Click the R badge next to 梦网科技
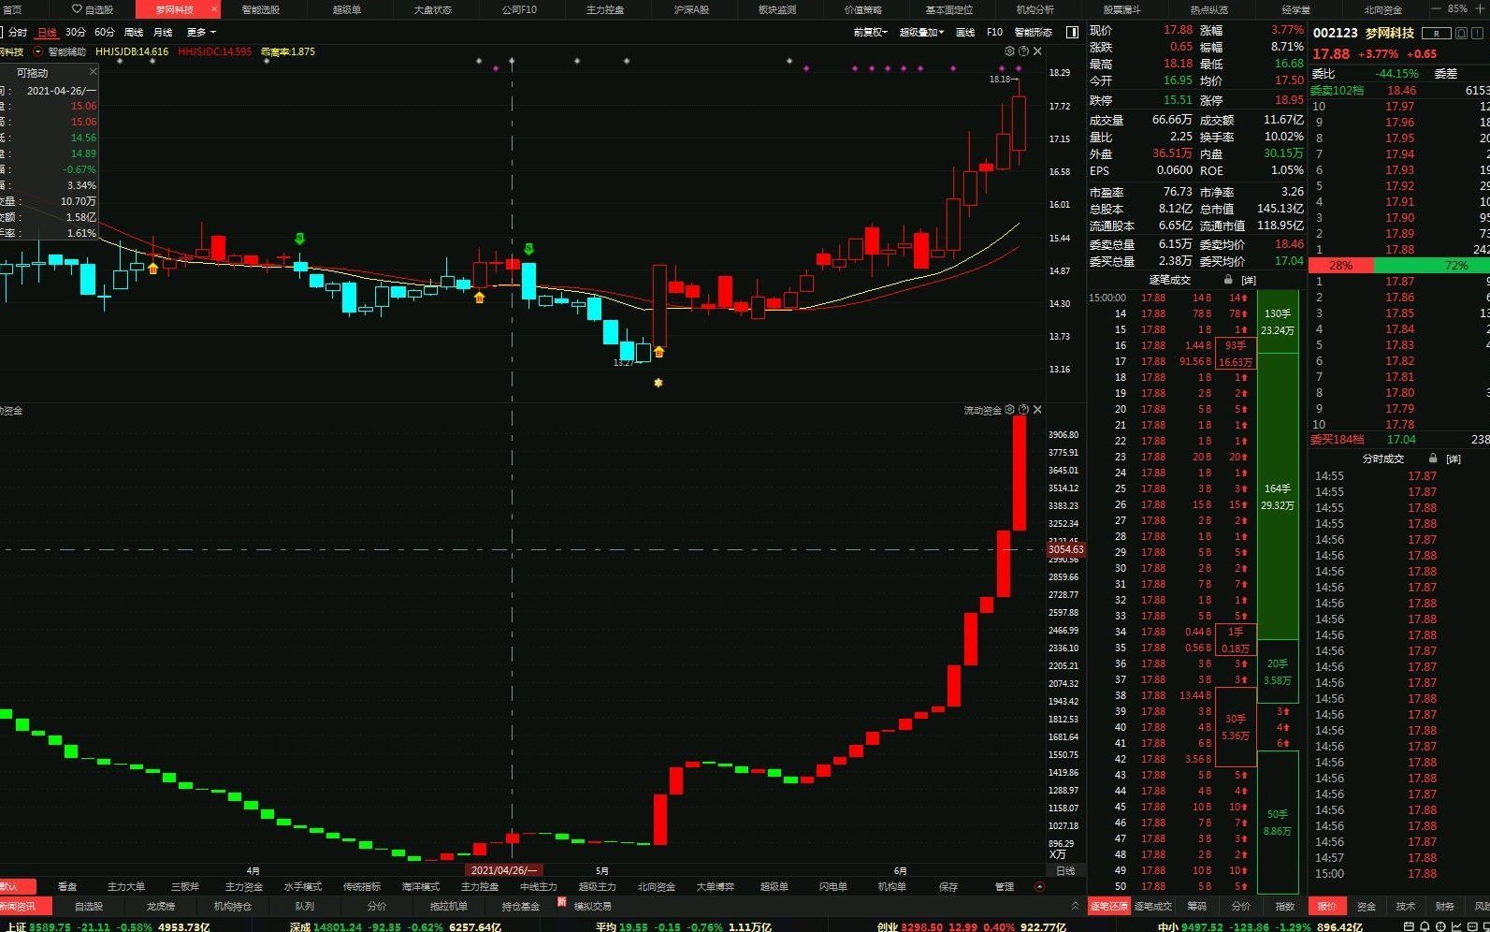Screen dimensions: 1490x932 (1437, 33)
